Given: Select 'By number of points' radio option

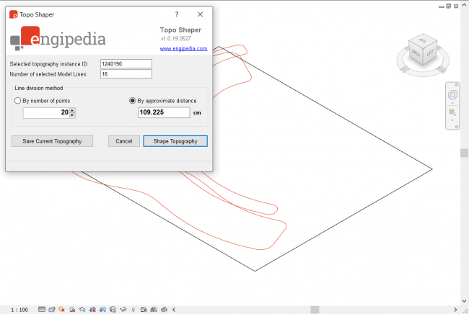Looking at the screenshot, I should pyautogui.click(x=18, y=101).
